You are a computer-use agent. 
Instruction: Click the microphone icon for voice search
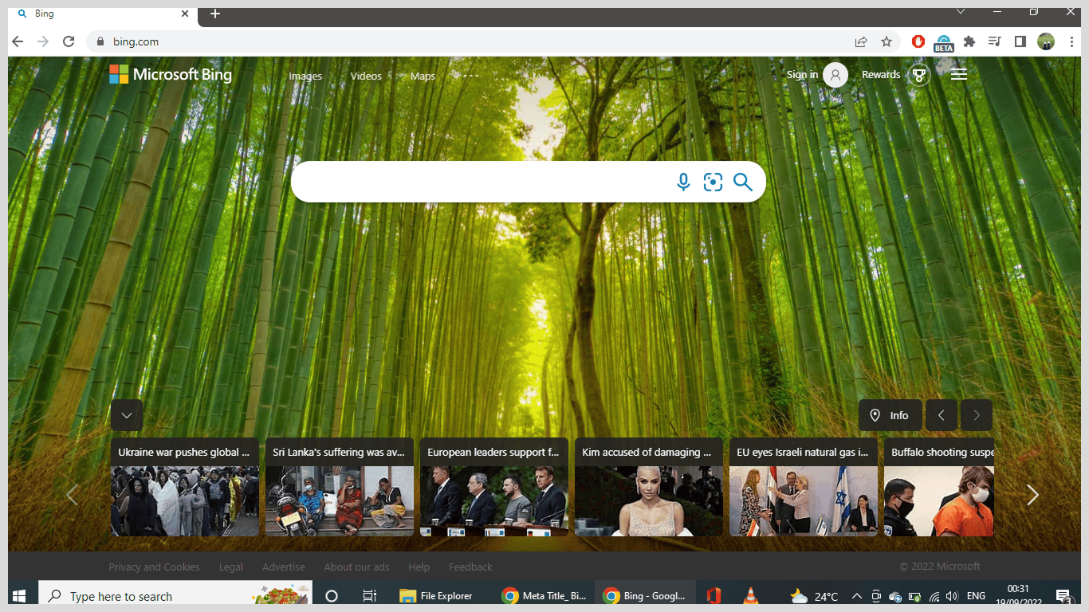coord(683,182)
